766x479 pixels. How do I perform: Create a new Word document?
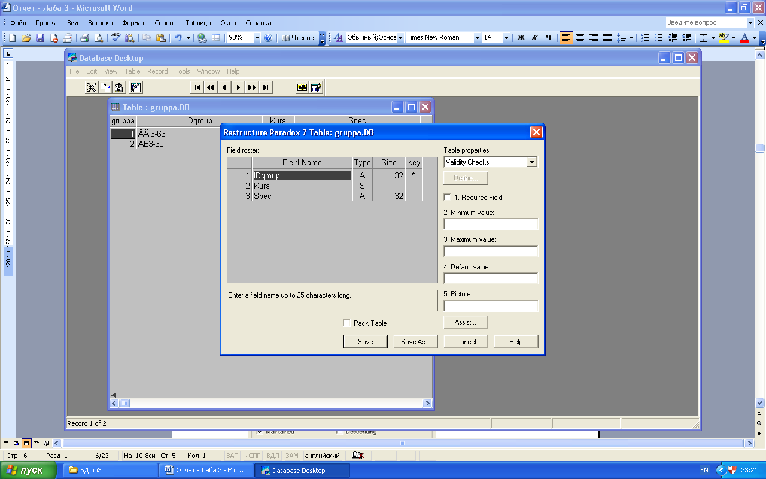coord(12,38)
